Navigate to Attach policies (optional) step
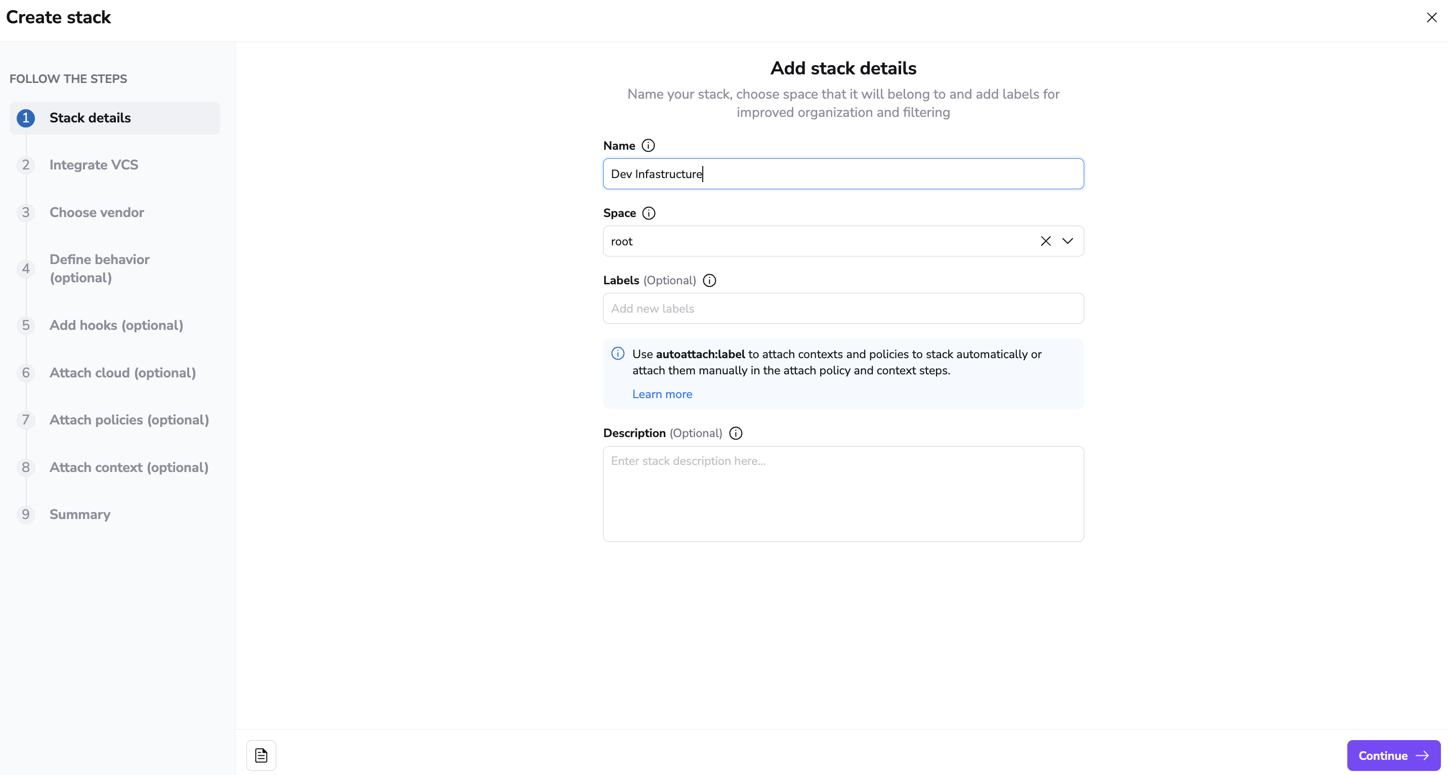 coord(130,420)
